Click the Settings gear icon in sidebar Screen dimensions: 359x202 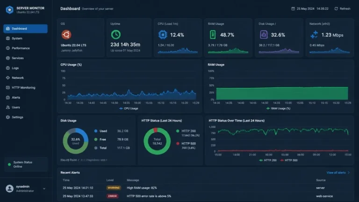(8, 117)
